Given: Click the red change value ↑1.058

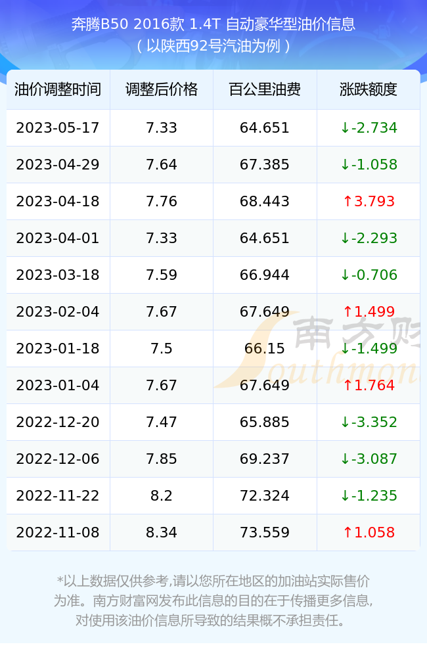Looking at the screenshot, I should pos(369,533).
